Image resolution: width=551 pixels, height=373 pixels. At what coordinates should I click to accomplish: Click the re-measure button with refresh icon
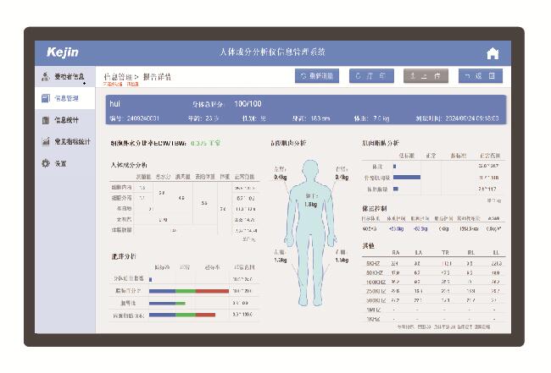click(x=317, y=76)
